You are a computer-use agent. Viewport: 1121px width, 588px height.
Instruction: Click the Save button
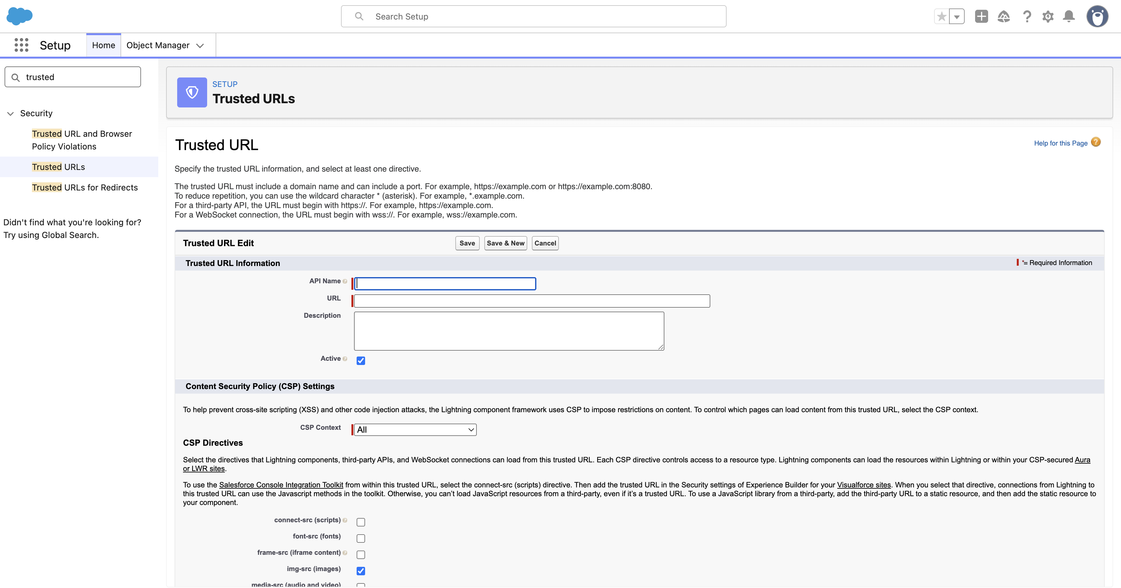point(467,243)
